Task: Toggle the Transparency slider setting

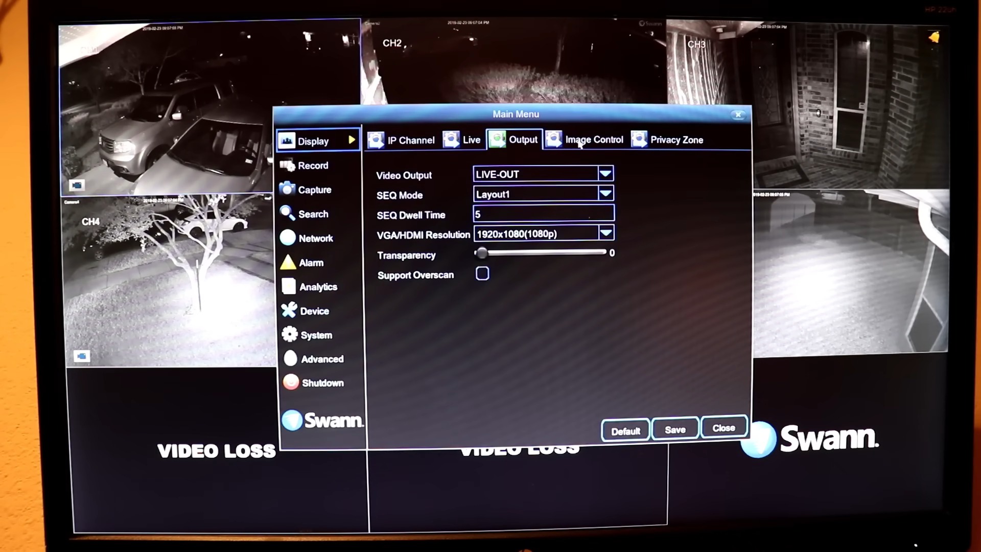Action: [483, 253]
